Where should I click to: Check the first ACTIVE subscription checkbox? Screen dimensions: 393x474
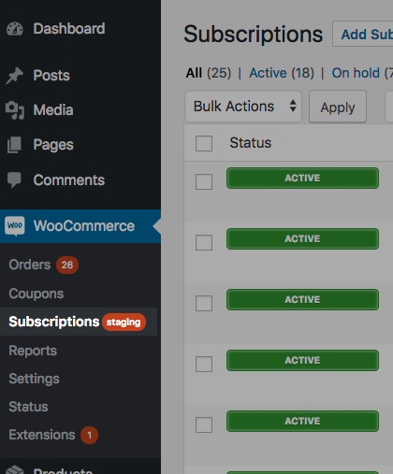point(204,181)
